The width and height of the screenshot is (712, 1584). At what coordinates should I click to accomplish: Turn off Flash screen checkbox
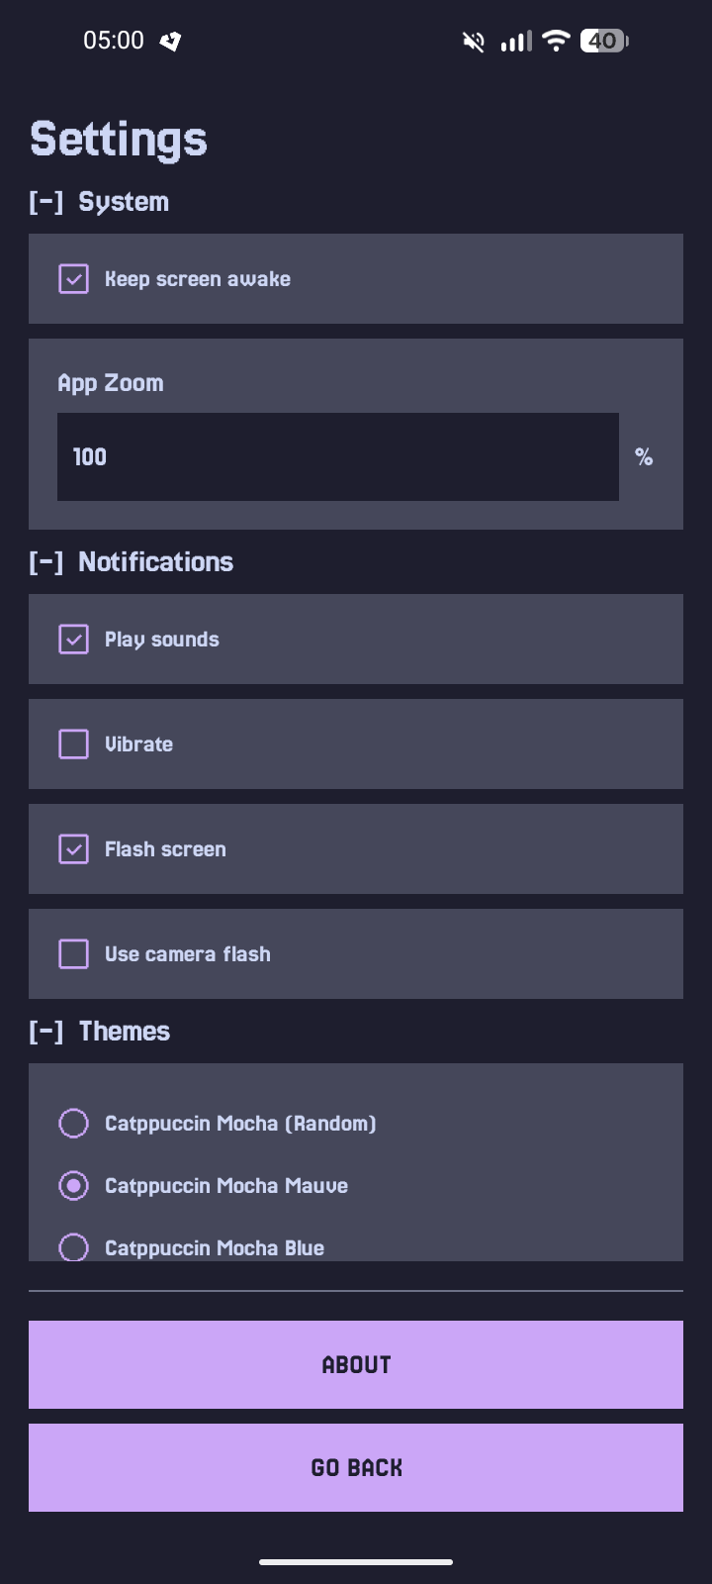point(74,849)
